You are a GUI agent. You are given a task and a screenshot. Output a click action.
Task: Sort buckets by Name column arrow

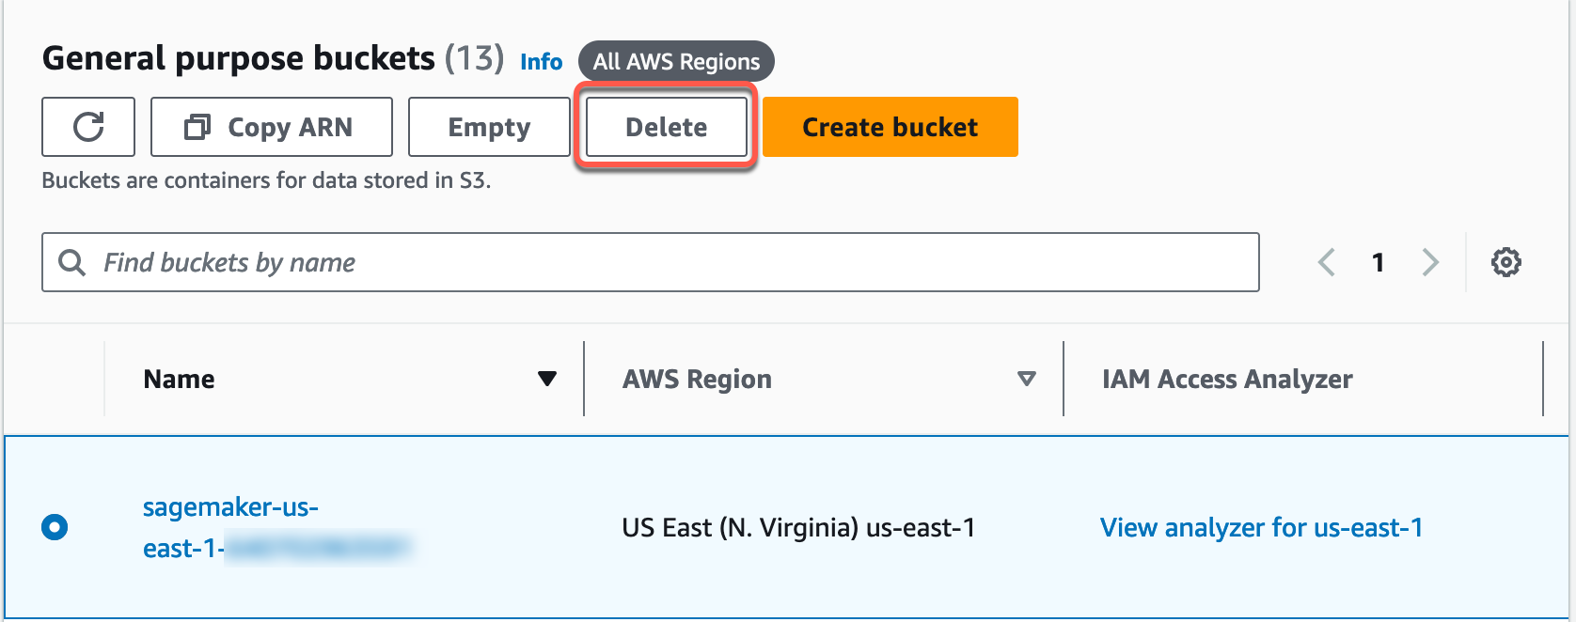pos(546,379)
